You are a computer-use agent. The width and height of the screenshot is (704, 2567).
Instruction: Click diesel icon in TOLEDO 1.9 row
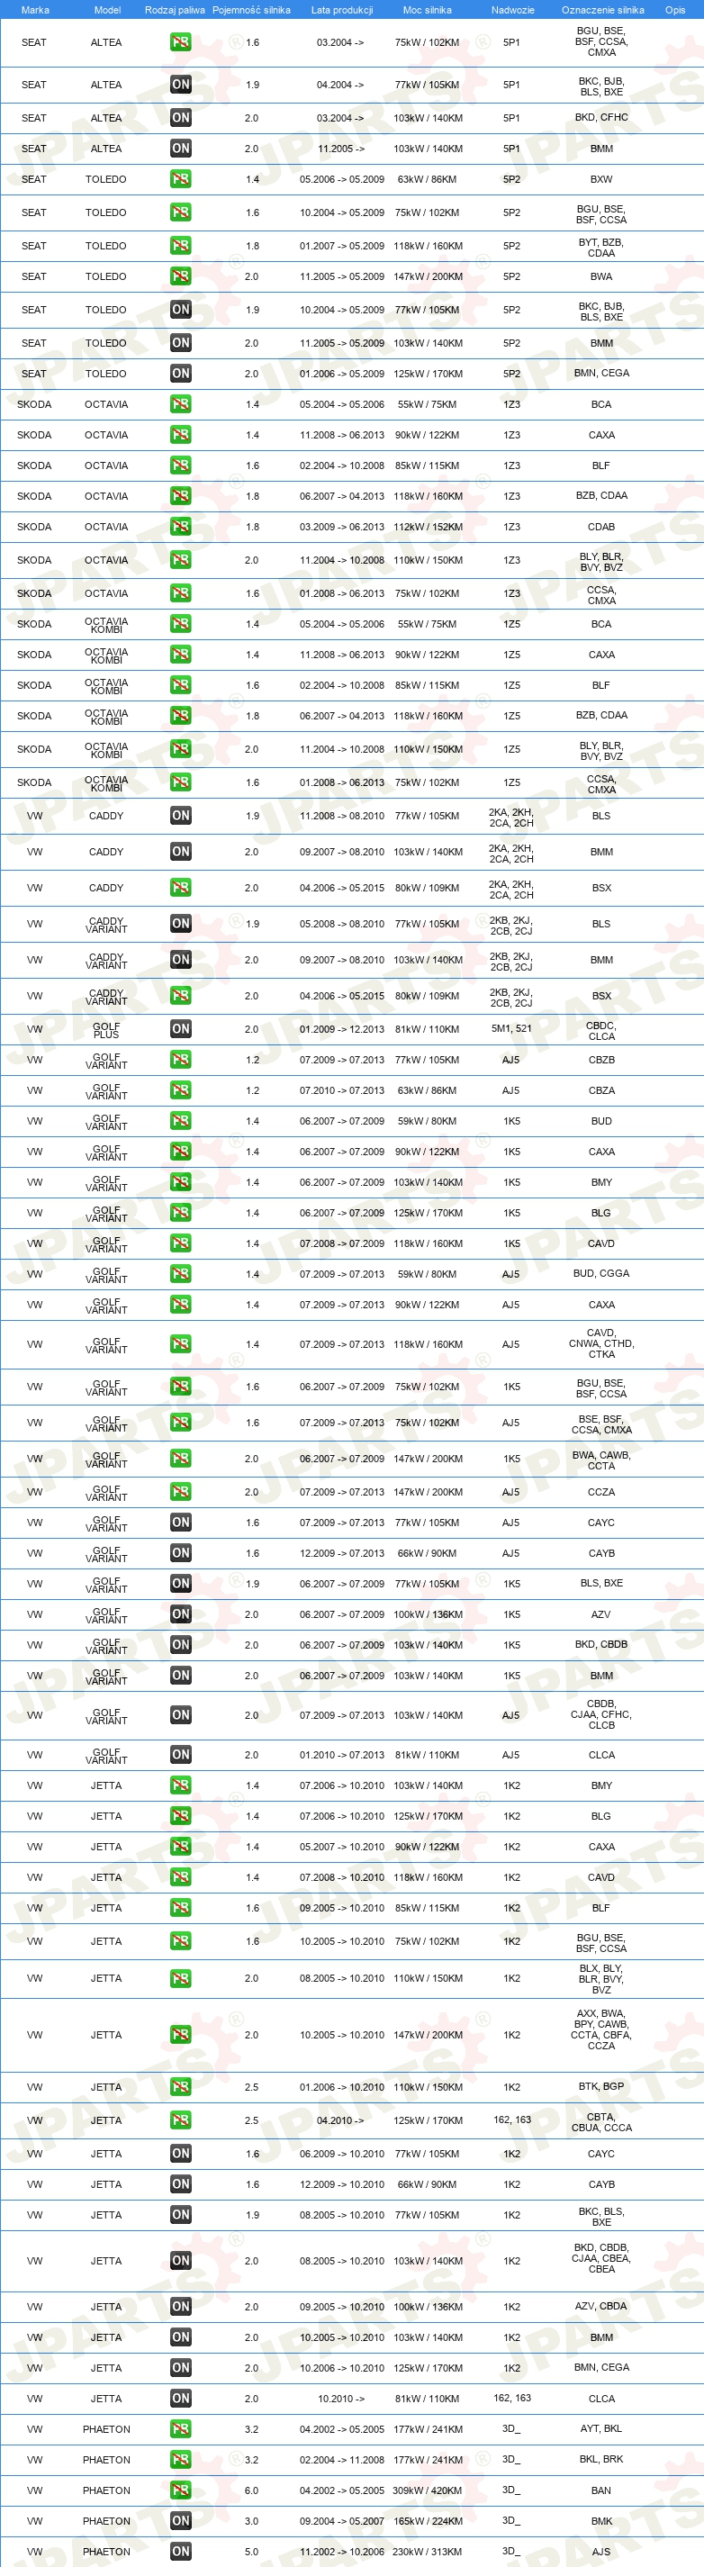coord(180,310)
